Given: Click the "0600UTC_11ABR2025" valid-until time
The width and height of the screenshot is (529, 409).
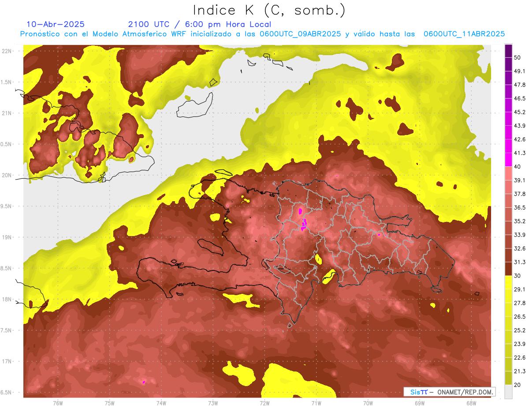Looking at the screenshot, I should pyautogui.click(x=464, y=34).
